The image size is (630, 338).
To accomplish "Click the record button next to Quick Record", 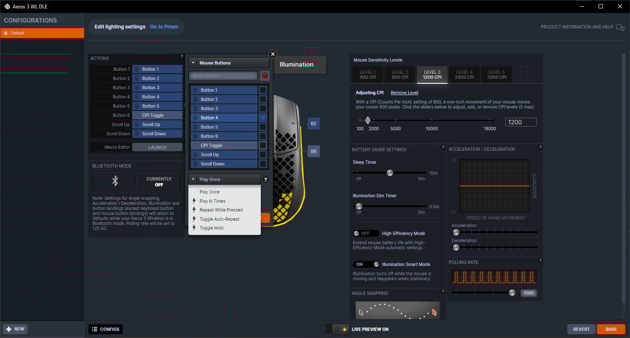I will 265,76.
